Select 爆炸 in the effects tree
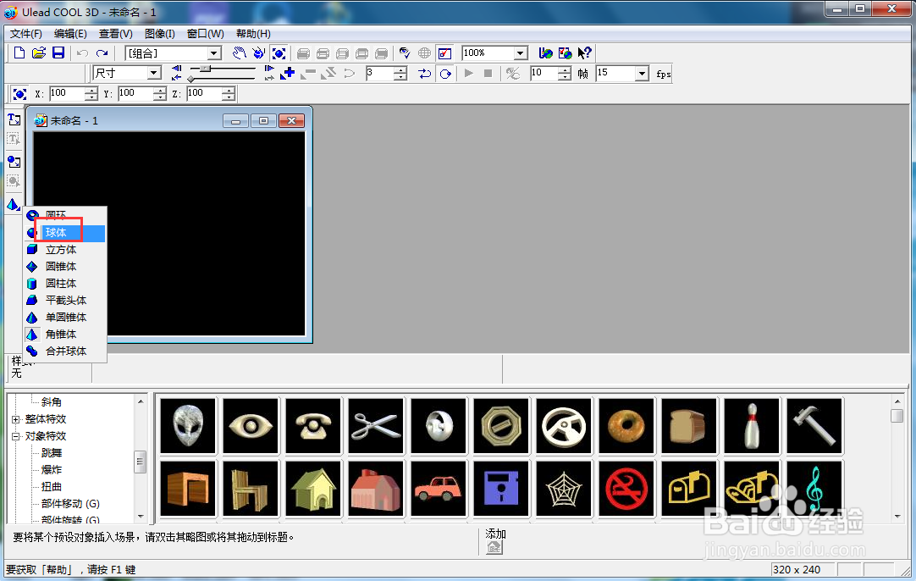This screenshot has width=916, height=581. (x=52, y=470)
